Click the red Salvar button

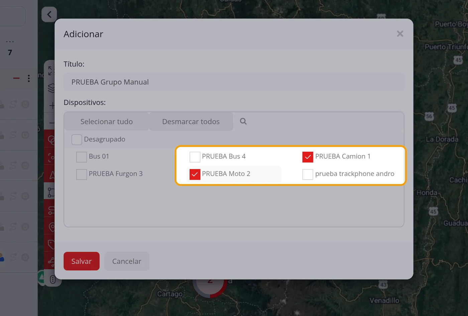point(82,261)
